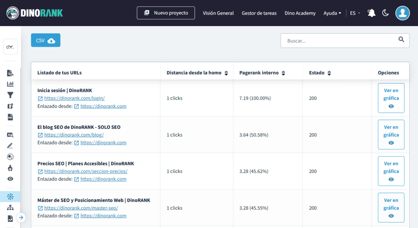Open the sitemap hierarchy icon in sidebar
The width and height of the screenshot is (418, 228).
point(11,208)
